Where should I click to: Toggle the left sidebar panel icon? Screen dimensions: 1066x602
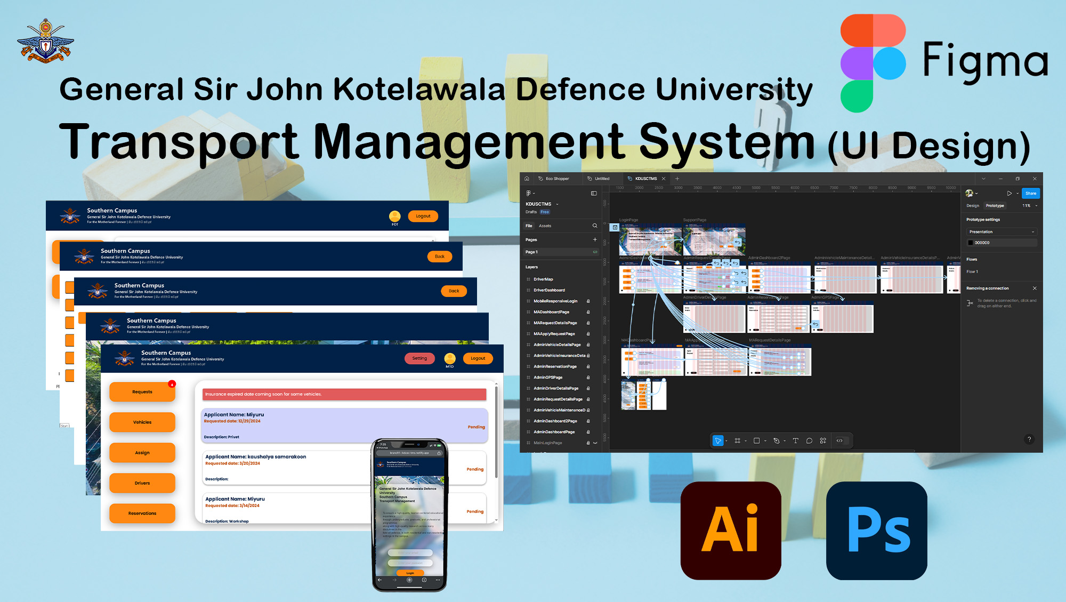coord(594,193)
